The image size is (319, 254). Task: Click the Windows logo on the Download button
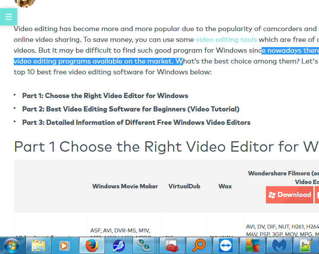(272, 195)
